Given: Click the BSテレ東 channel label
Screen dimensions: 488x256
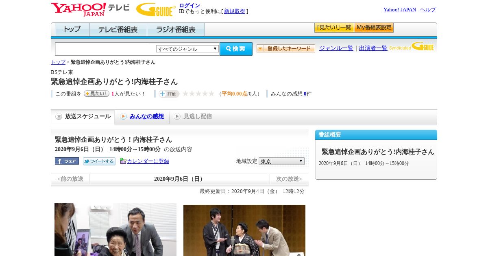Looking at the screenshot, I should click(x=62, y=72).
